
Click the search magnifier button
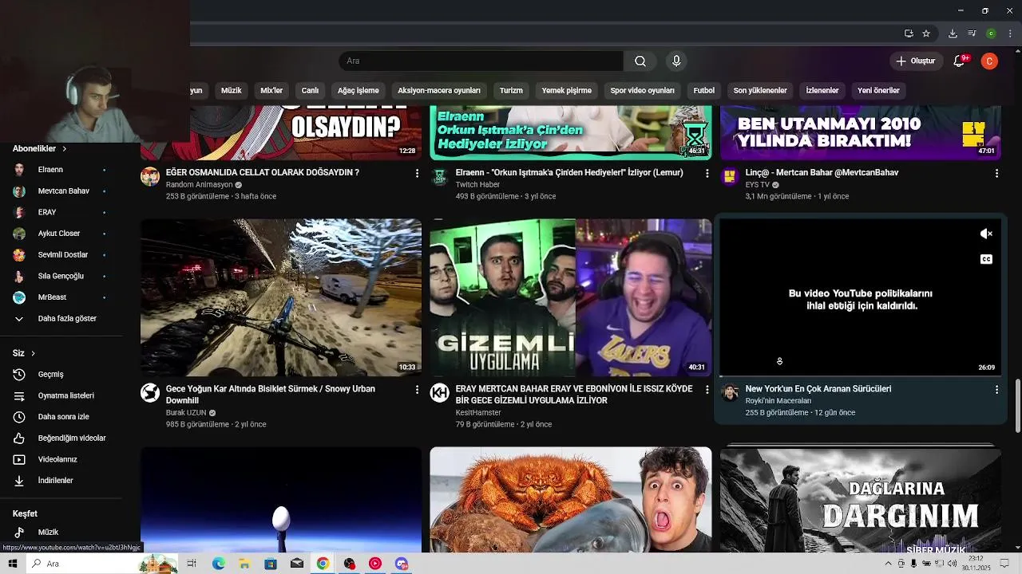(x=640, y=61)
